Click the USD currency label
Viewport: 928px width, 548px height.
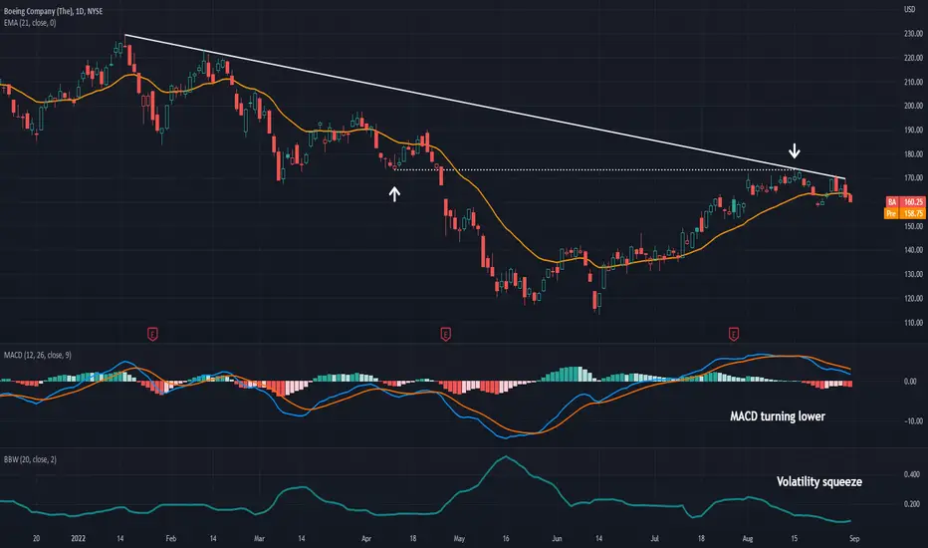(x=910, y=9)
